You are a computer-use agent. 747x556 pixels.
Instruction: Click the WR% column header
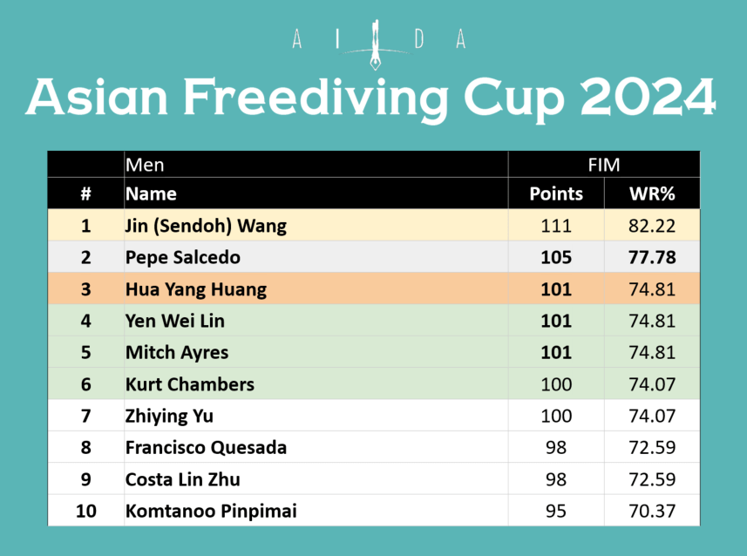(x=652, y=193)
